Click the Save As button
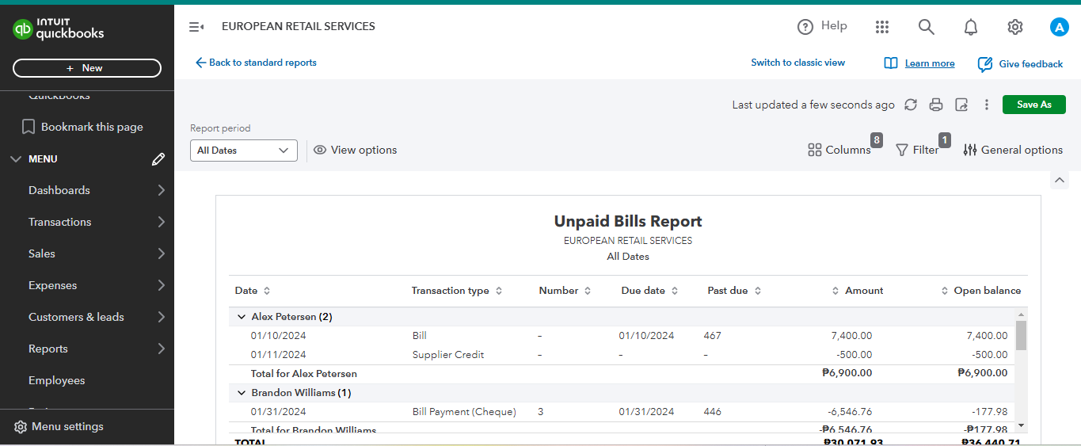Screen dimensions: 1081x446 (x=1034, y=105)
